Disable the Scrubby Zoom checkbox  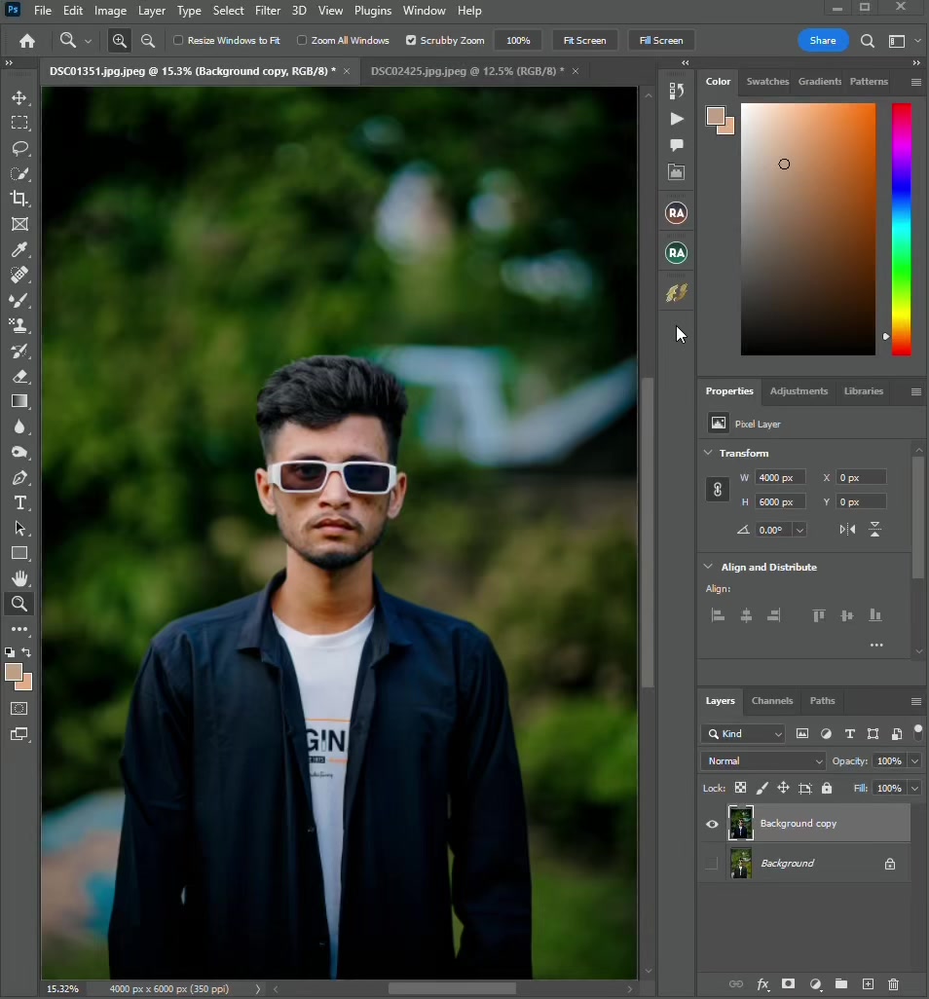click(x=411, y=40)
